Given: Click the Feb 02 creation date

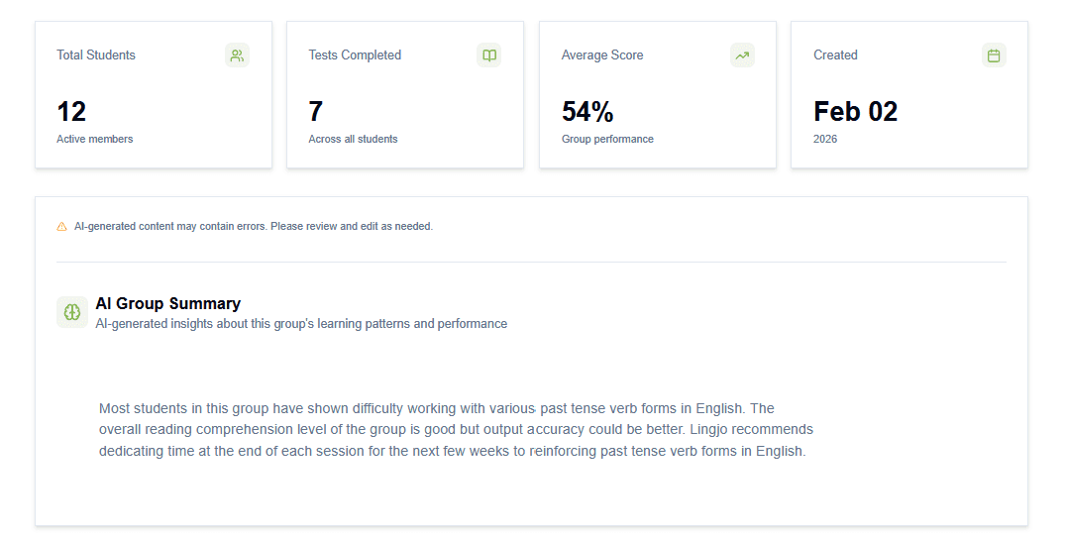Looking at the screenshot, I should pyautogui.click(x=855, y=112).
